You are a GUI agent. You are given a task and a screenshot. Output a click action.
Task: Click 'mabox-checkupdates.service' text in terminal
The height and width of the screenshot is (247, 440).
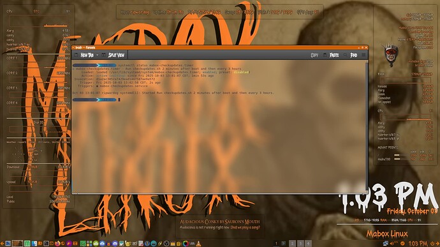tap(124, 86)
